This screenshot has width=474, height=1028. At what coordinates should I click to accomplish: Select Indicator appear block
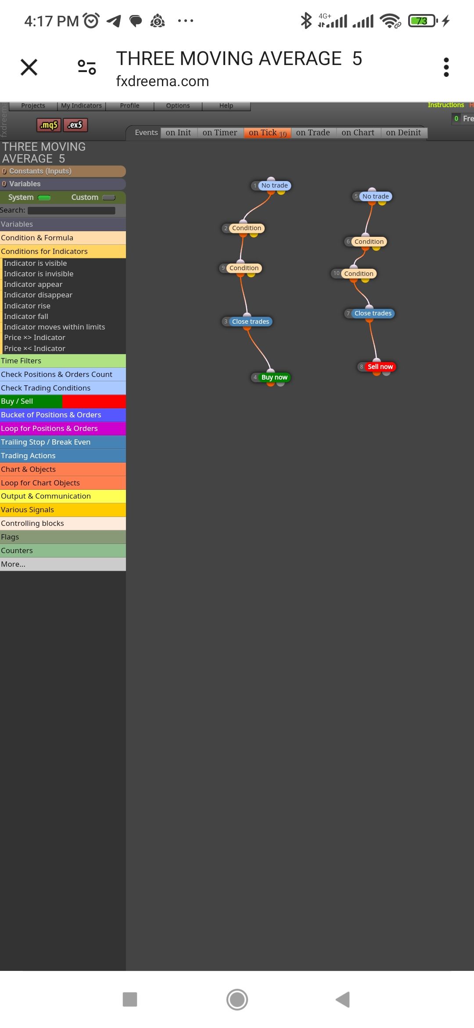pyautogui.click(x=33, y=284)
